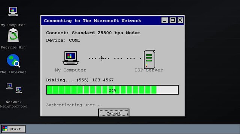Click the My Computer icon in dialog
240x134 pixels.
point(70,58)
